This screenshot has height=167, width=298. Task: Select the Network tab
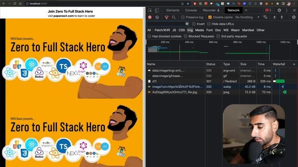(233, 10)
